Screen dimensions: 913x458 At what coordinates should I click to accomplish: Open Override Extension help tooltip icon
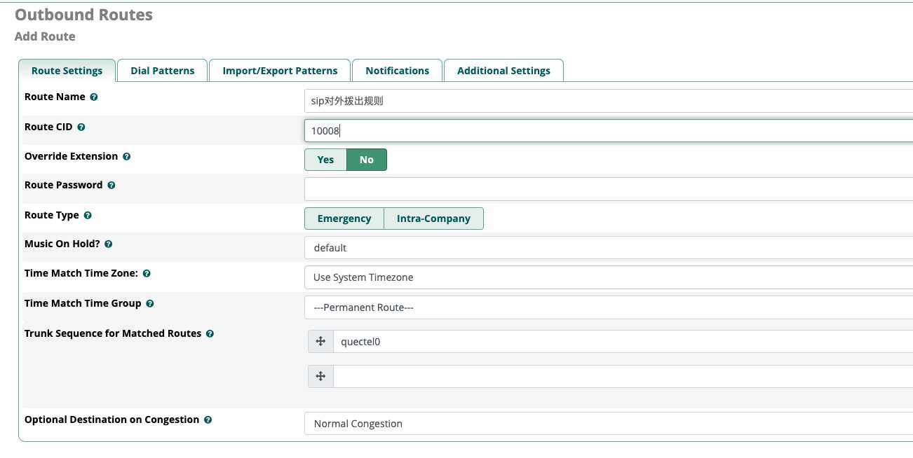click(x=126, y=157)
